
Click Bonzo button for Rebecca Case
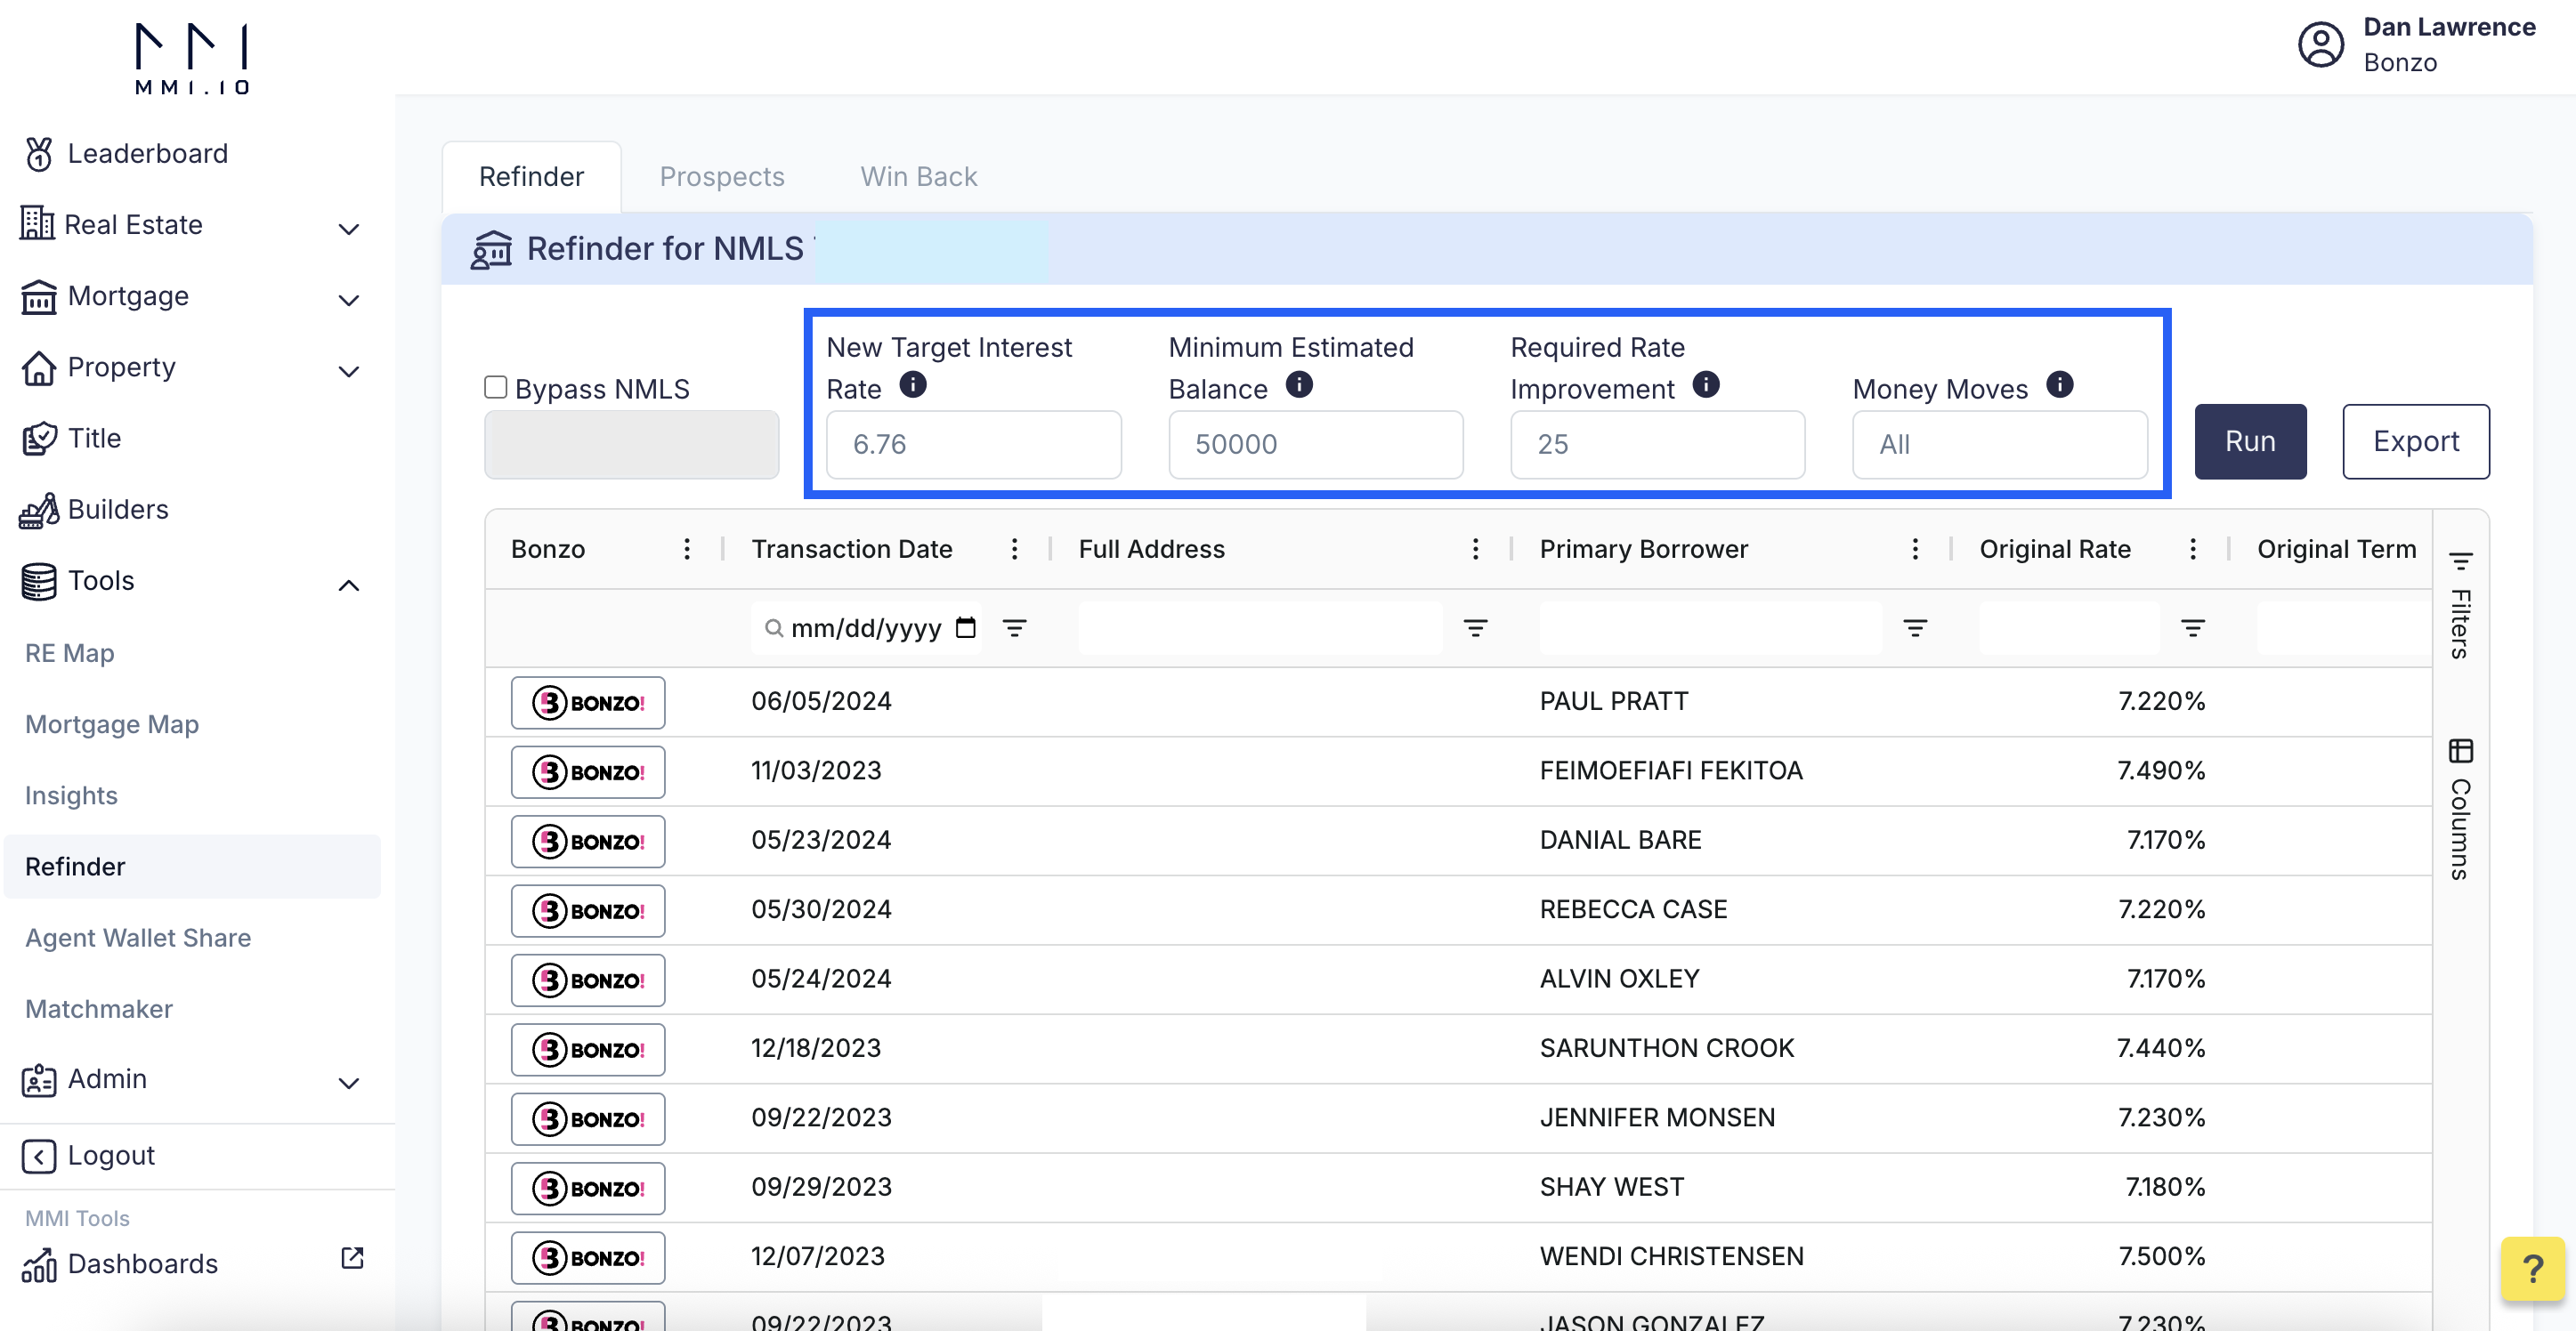(x=588, y=910)
